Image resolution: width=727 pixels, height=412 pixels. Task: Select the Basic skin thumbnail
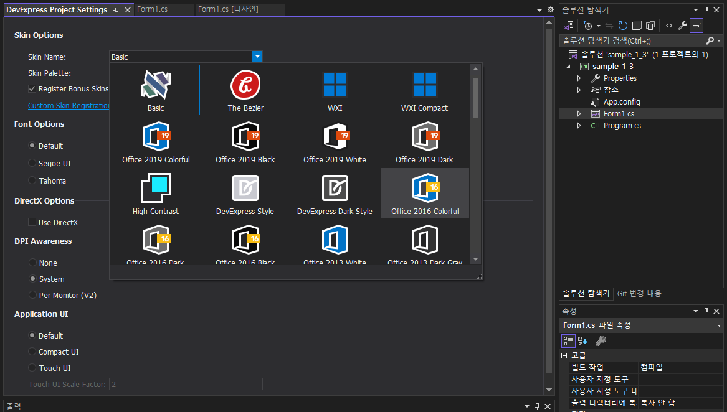(x=155, y=90)
